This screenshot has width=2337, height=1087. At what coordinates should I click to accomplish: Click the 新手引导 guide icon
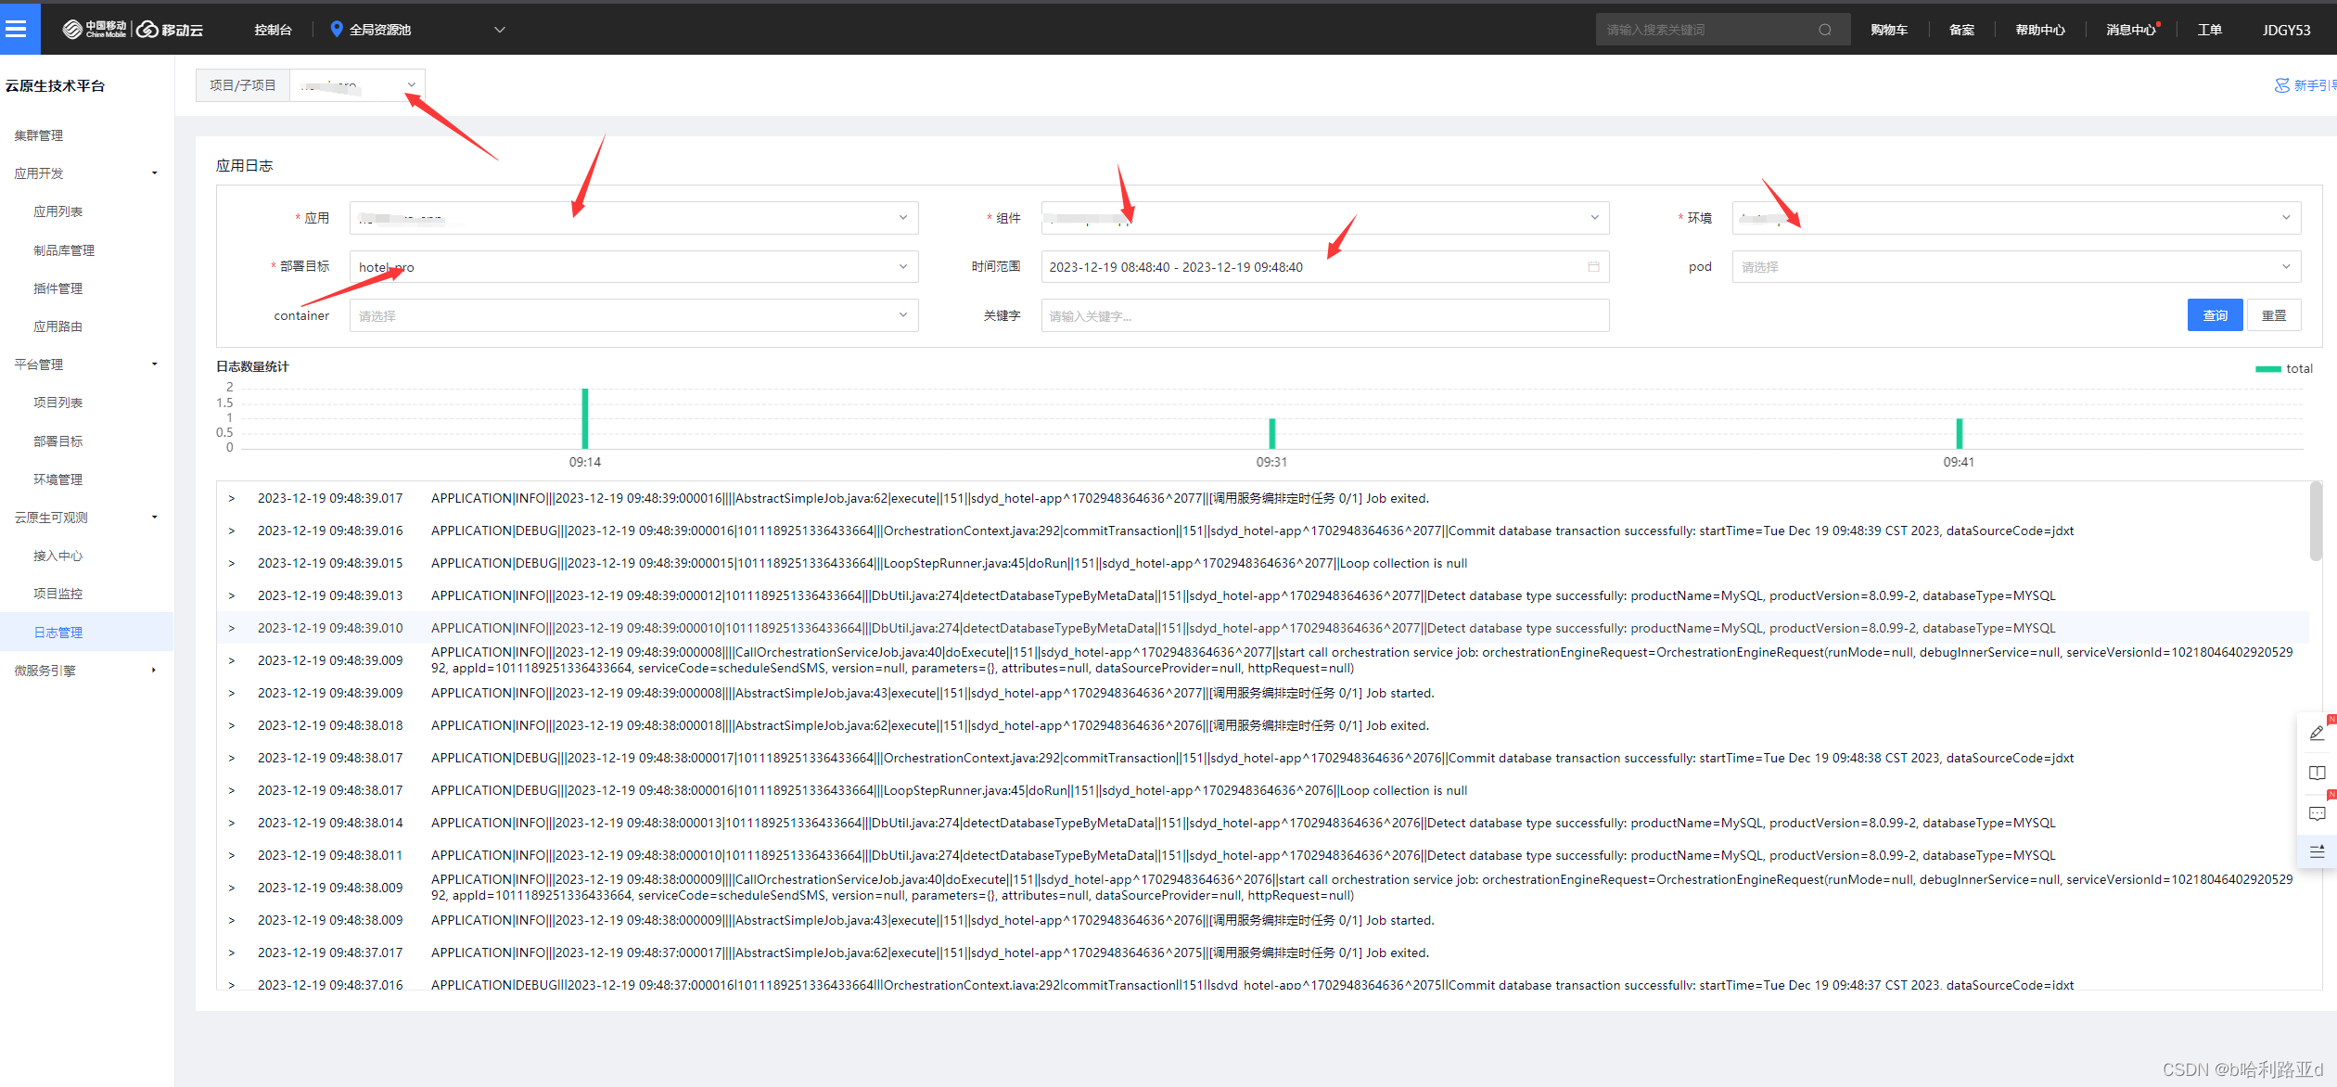2281,85
